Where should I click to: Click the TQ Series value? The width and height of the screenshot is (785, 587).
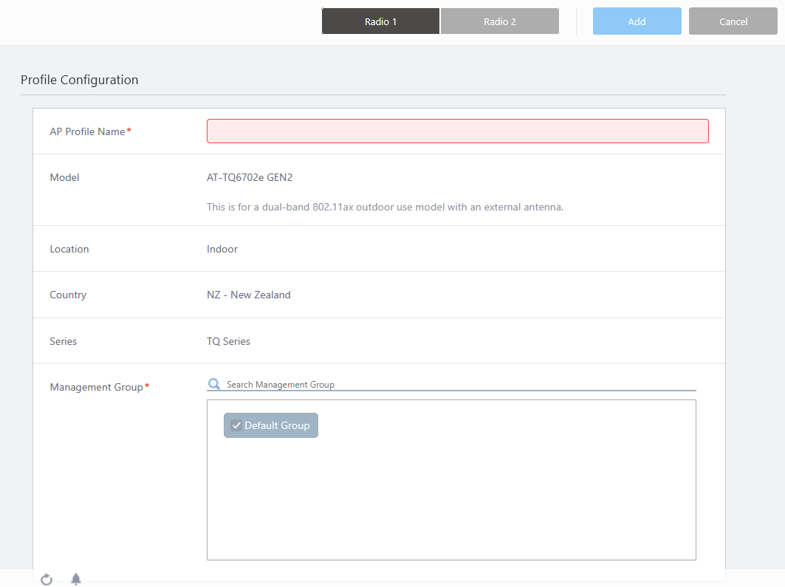[x=228, y=341]
